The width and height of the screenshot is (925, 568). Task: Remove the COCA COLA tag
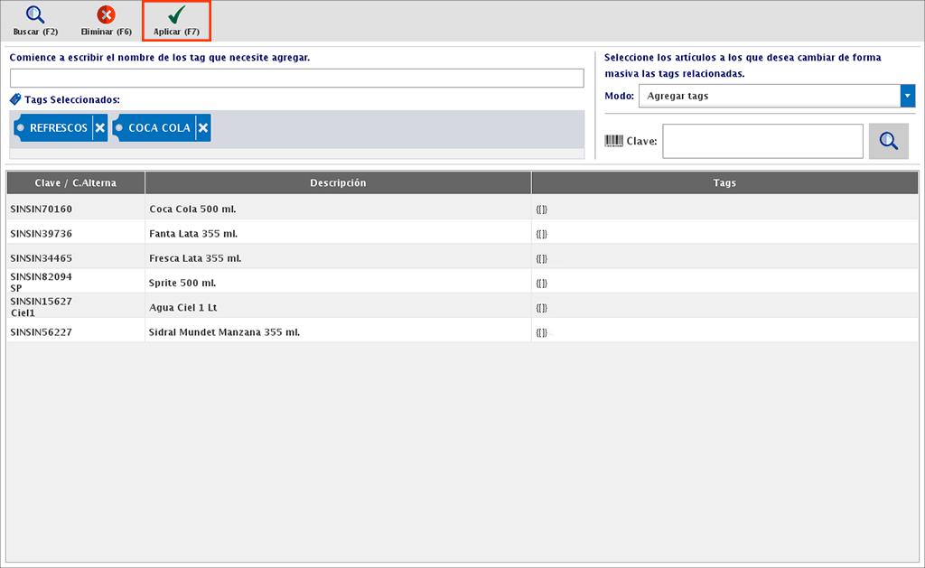click(203, 128)
